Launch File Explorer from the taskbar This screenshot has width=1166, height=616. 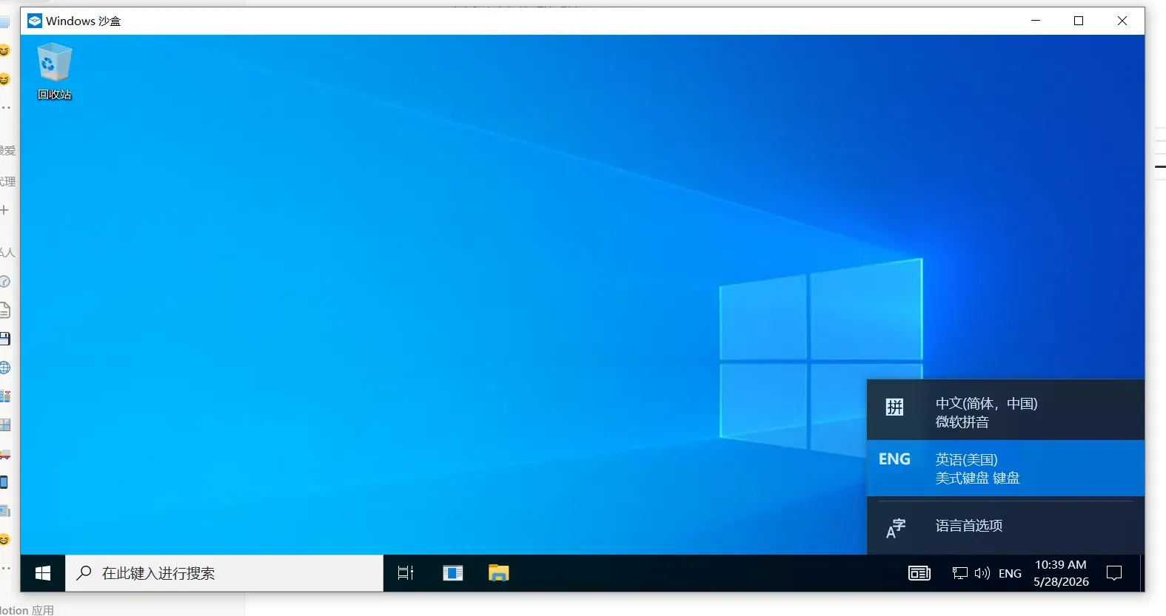pyautogui.click(x=499, y=573)
